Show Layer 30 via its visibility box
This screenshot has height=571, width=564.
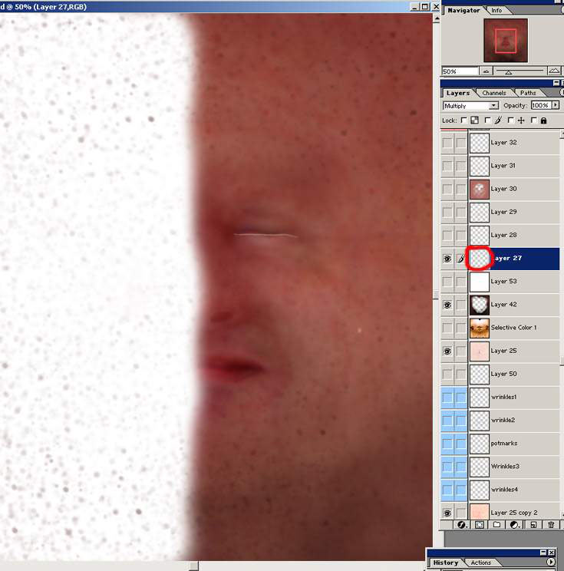447,189
